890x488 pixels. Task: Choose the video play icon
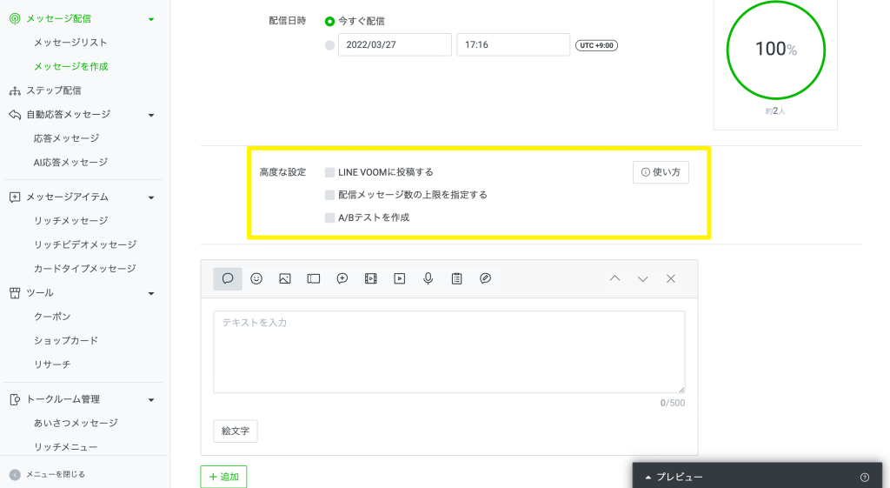pyautogui.click(x=400, y=278)
